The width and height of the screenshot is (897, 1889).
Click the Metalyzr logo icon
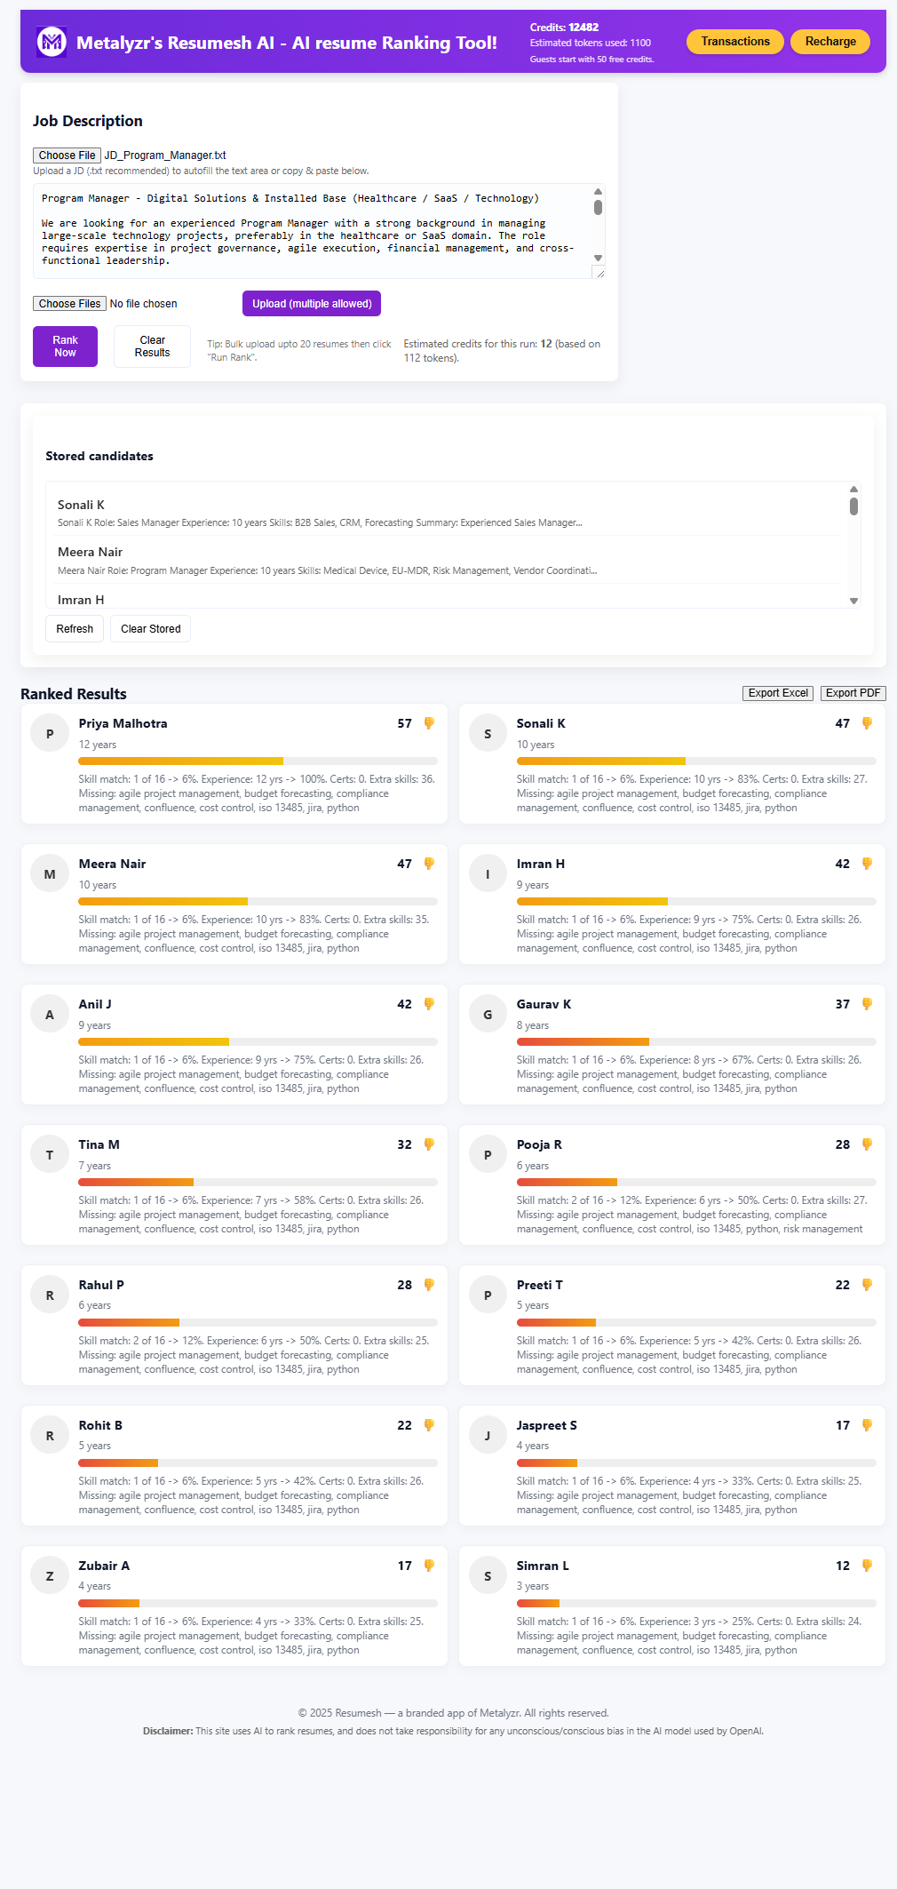click(52, 42)
